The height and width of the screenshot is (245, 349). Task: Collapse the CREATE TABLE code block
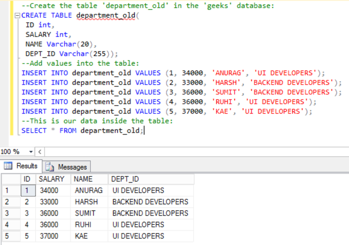pos(17,15)
